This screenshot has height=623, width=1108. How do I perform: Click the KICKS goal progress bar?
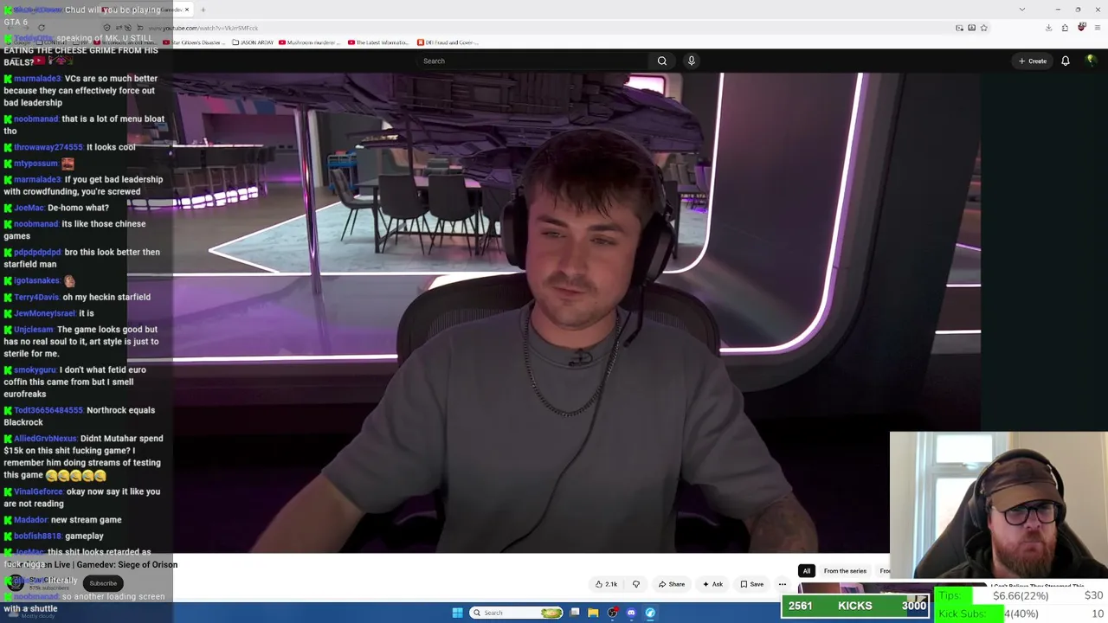point(857,606)
